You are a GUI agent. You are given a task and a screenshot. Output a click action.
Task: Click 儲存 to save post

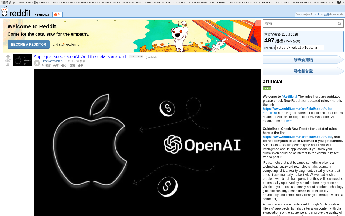(64, 66)
